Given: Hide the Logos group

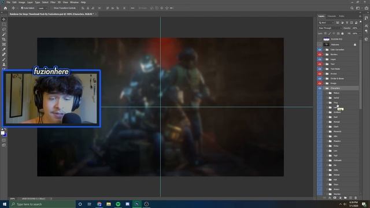Looking at the screenshot, I should (x=320, y=59).
